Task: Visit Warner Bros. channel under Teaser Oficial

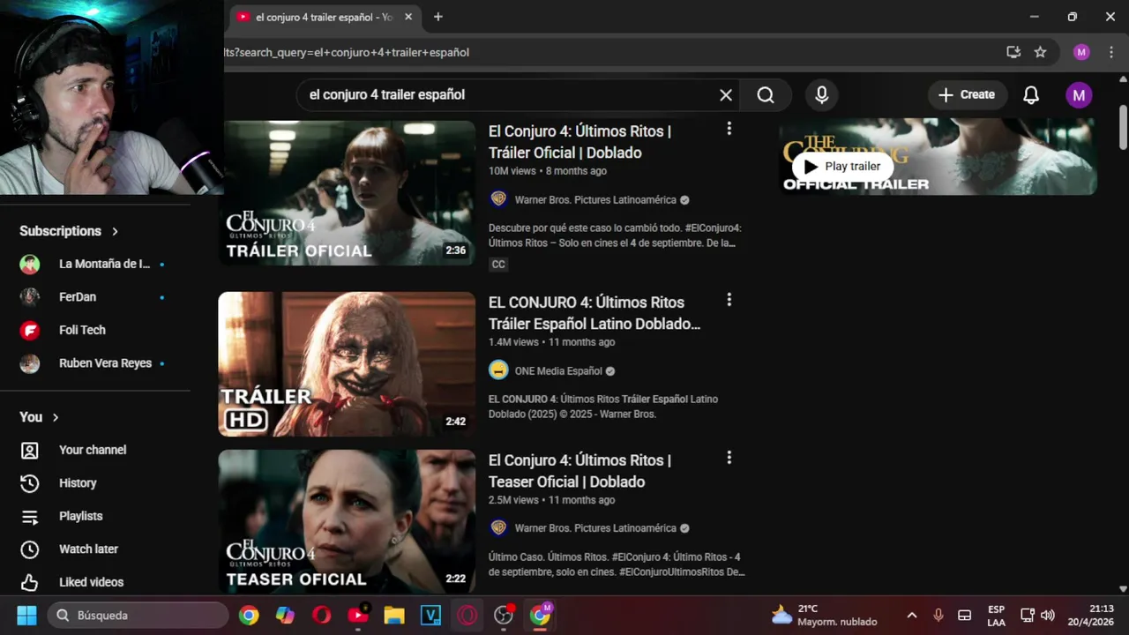Action: coord(595,528)
